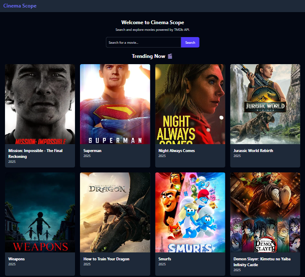Click the Cinema Scope logo link
The height and width of the screenshot is (277, 305).
click(x=20, y=6)
